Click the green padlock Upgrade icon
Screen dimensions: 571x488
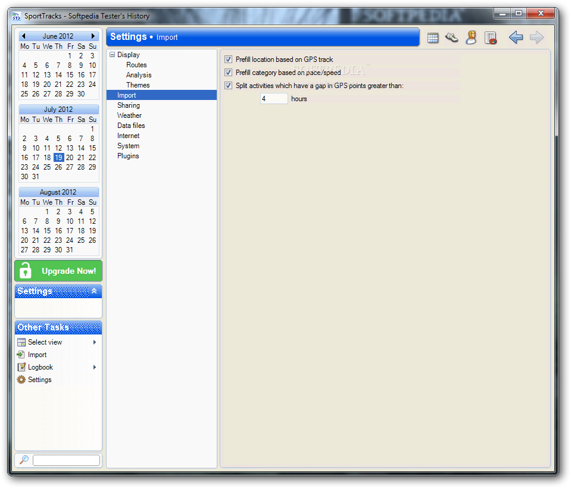click(25, 271)
